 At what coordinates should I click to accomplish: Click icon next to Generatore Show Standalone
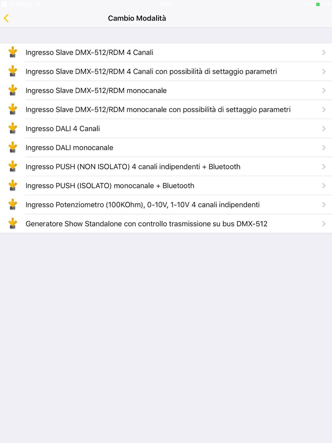(13, 223)
